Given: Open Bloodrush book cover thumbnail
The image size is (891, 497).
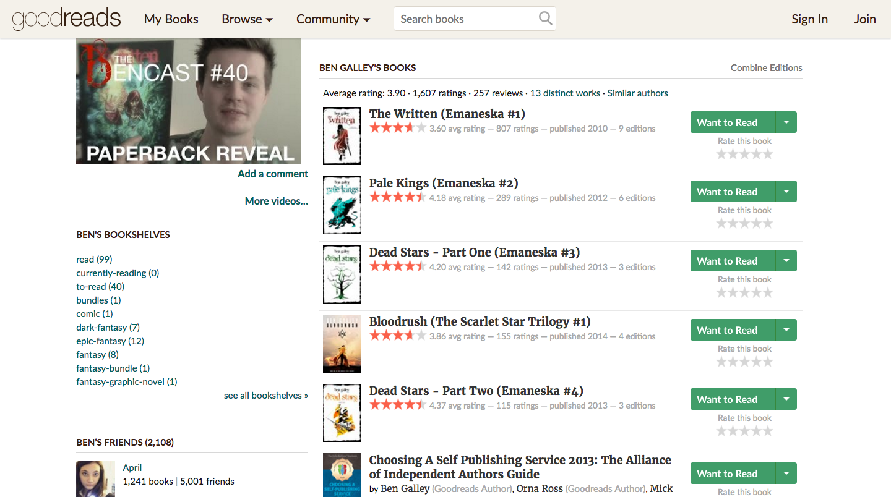Looking at the screenshot, I should 342,344.
